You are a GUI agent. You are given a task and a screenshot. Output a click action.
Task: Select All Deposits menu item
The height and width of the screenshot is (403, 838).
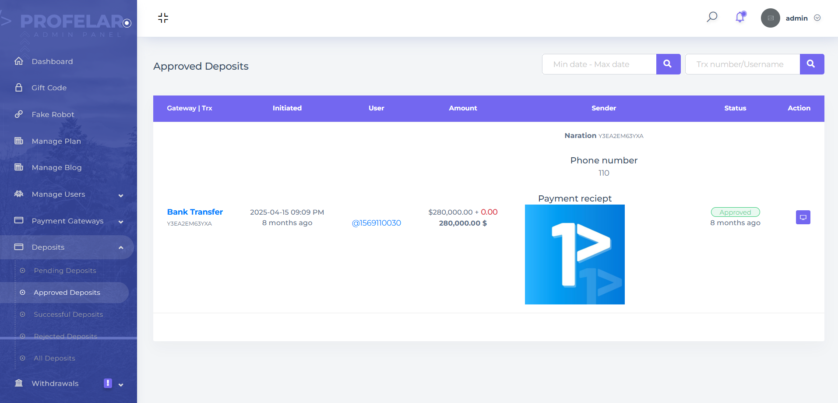pyautogui.click(x=54, y=358)
